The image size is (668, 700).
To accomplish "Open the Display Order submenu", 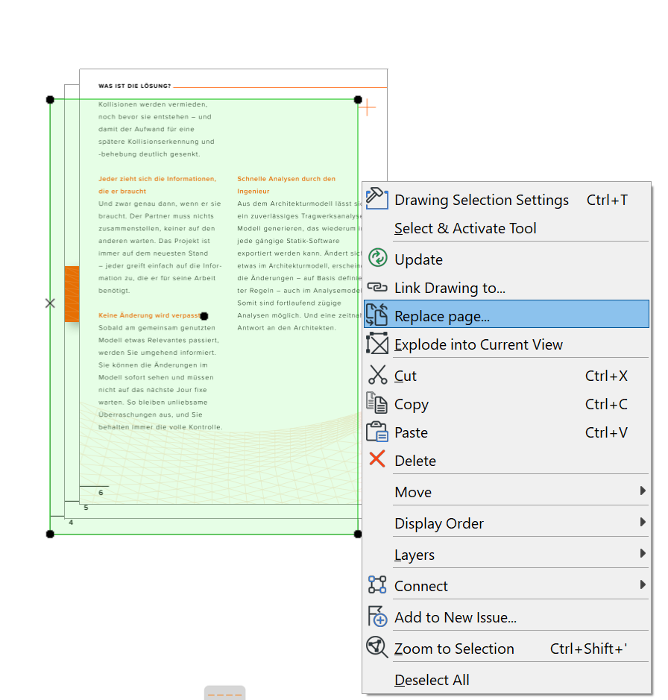I will click(x=506, y=523).
